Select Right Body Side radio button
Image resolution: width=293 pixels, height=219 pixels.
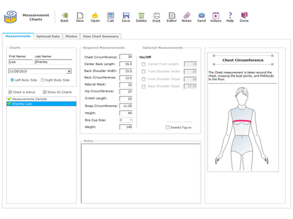click(43, 80)
